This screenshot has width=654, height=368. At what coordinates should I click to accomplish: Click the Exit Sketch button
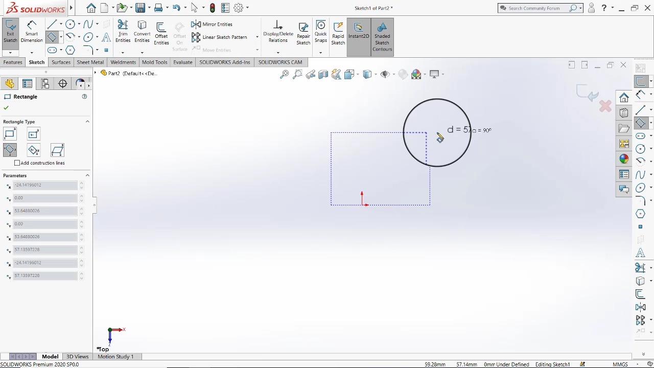(10, 32)
